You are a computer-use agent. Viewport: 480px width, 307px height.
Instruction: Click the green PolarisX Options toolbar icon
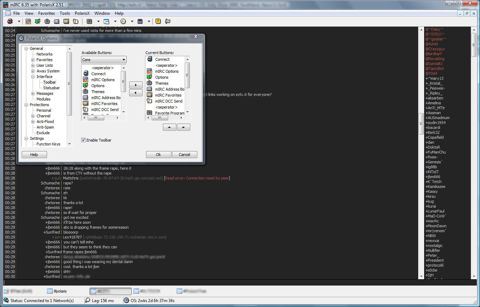point(38,21)
